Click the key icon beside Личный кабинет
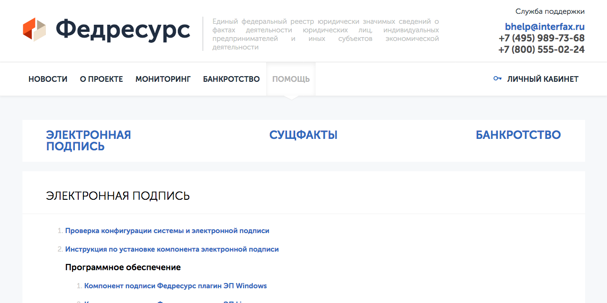The image size is (607, 303). point(497,79)
